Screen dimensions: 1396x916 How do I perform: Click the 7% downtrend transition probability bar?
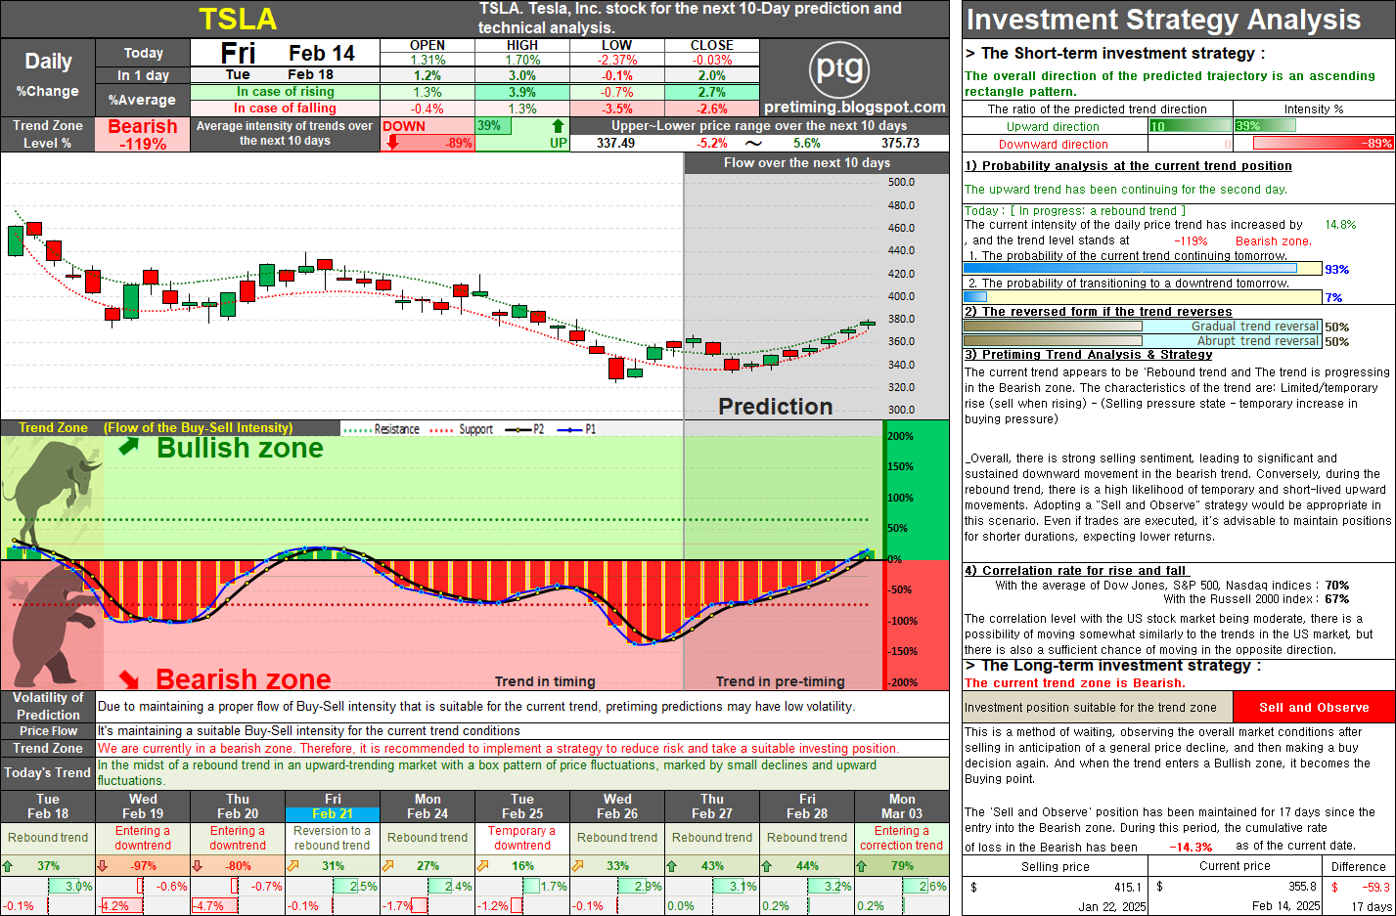pos(1143,297)
